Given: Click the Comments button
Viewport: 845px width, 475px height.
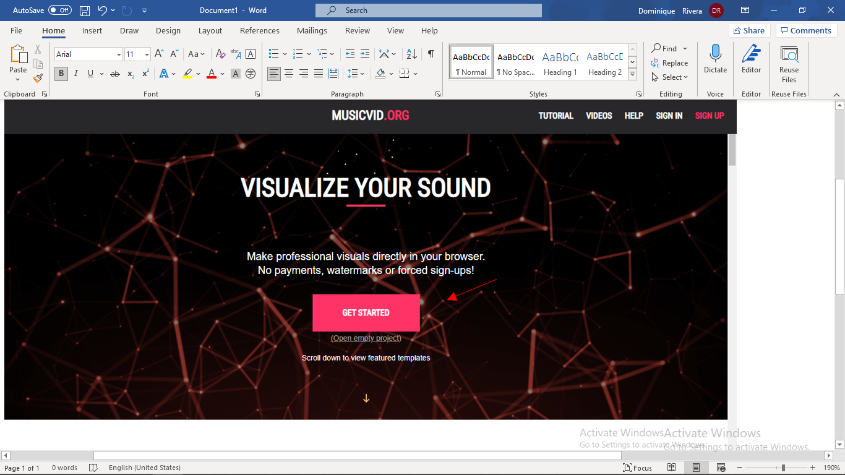Looking at the screenshot, I should (806, 30).
